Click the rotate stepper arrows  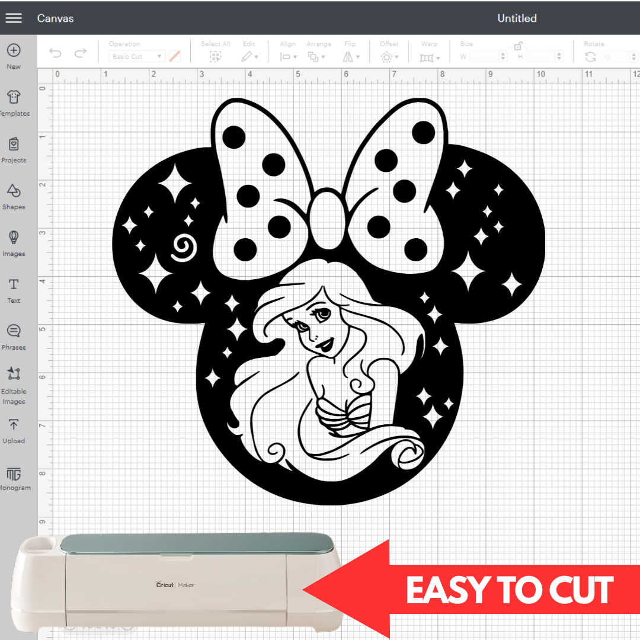(x=634, y=57)
